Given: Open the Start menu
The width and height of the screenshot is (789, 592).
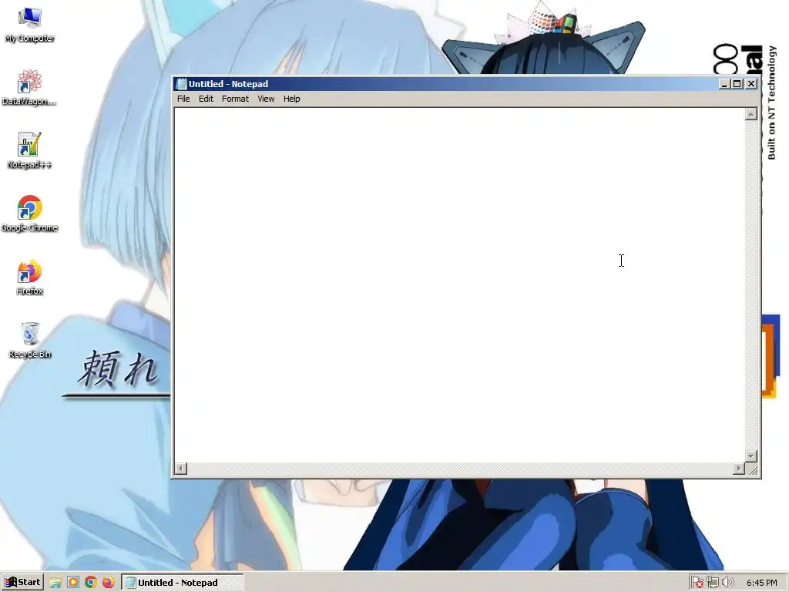Looking at the screenshot, I should 22,583.
